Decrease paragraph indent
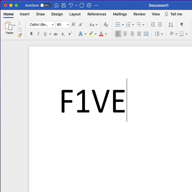The width and height of the screenshot is (192, 192). pos(153,25)
